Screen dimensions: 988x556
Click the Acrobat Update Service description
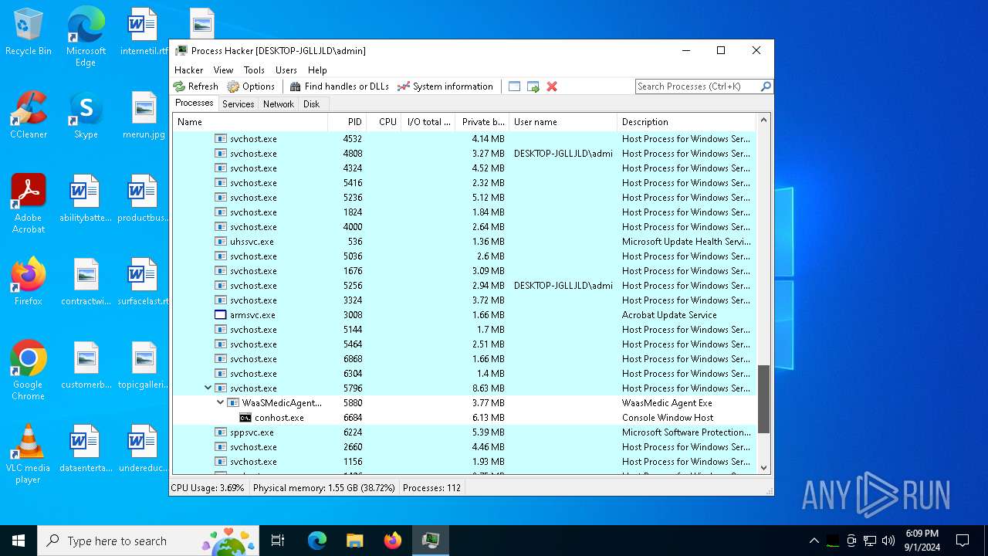[669, 315]
